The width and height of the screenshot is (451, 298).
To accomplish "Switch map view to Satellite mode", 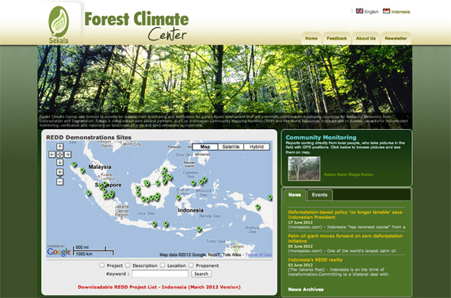I will tap(231, 147).
